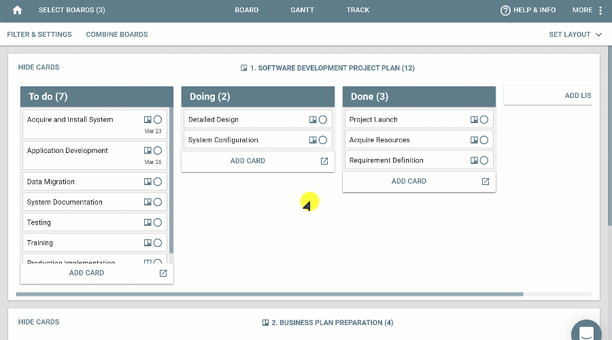The image size is (612, 340).
Task: Open the Select Boards (3) selector
Action: pyautogui.click(x=71, y=10)
